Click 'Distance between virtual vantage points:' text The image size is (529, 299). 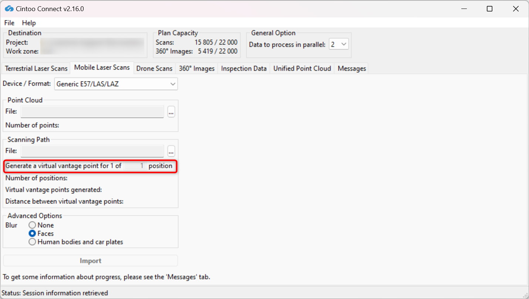pyautogui.click(x=64, y=202)
